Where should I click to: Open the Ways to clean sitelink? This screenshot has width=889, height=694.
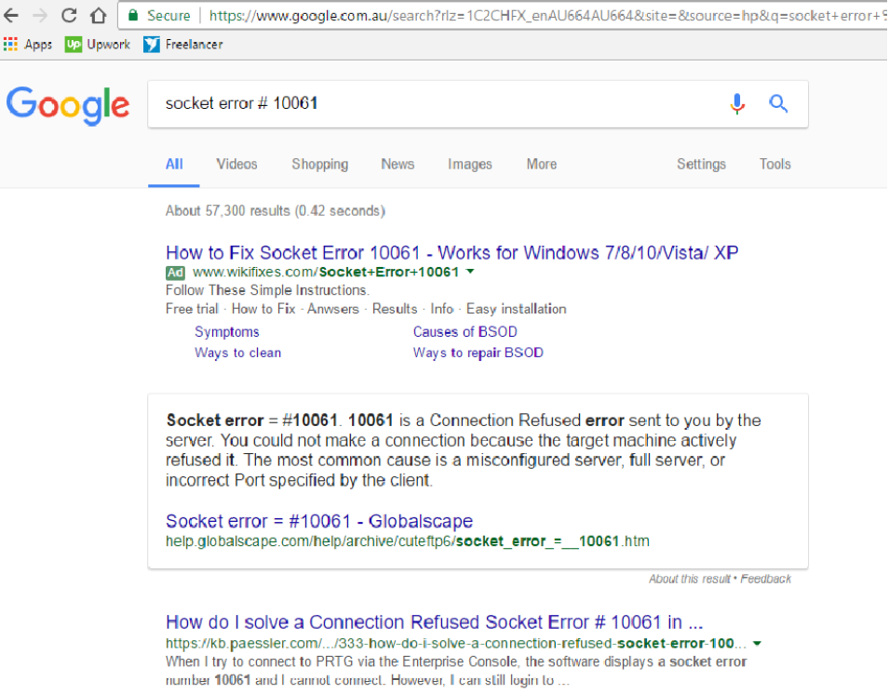point(237,353)
